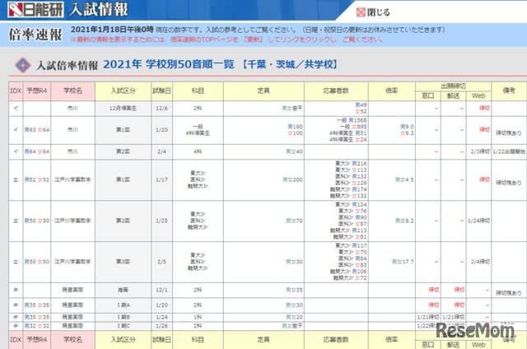Image resolution: width=527 pixels, height=349 pixels.
Task: Click the 男女8.2 ratio cell
Action: click(x=392, y=221)
